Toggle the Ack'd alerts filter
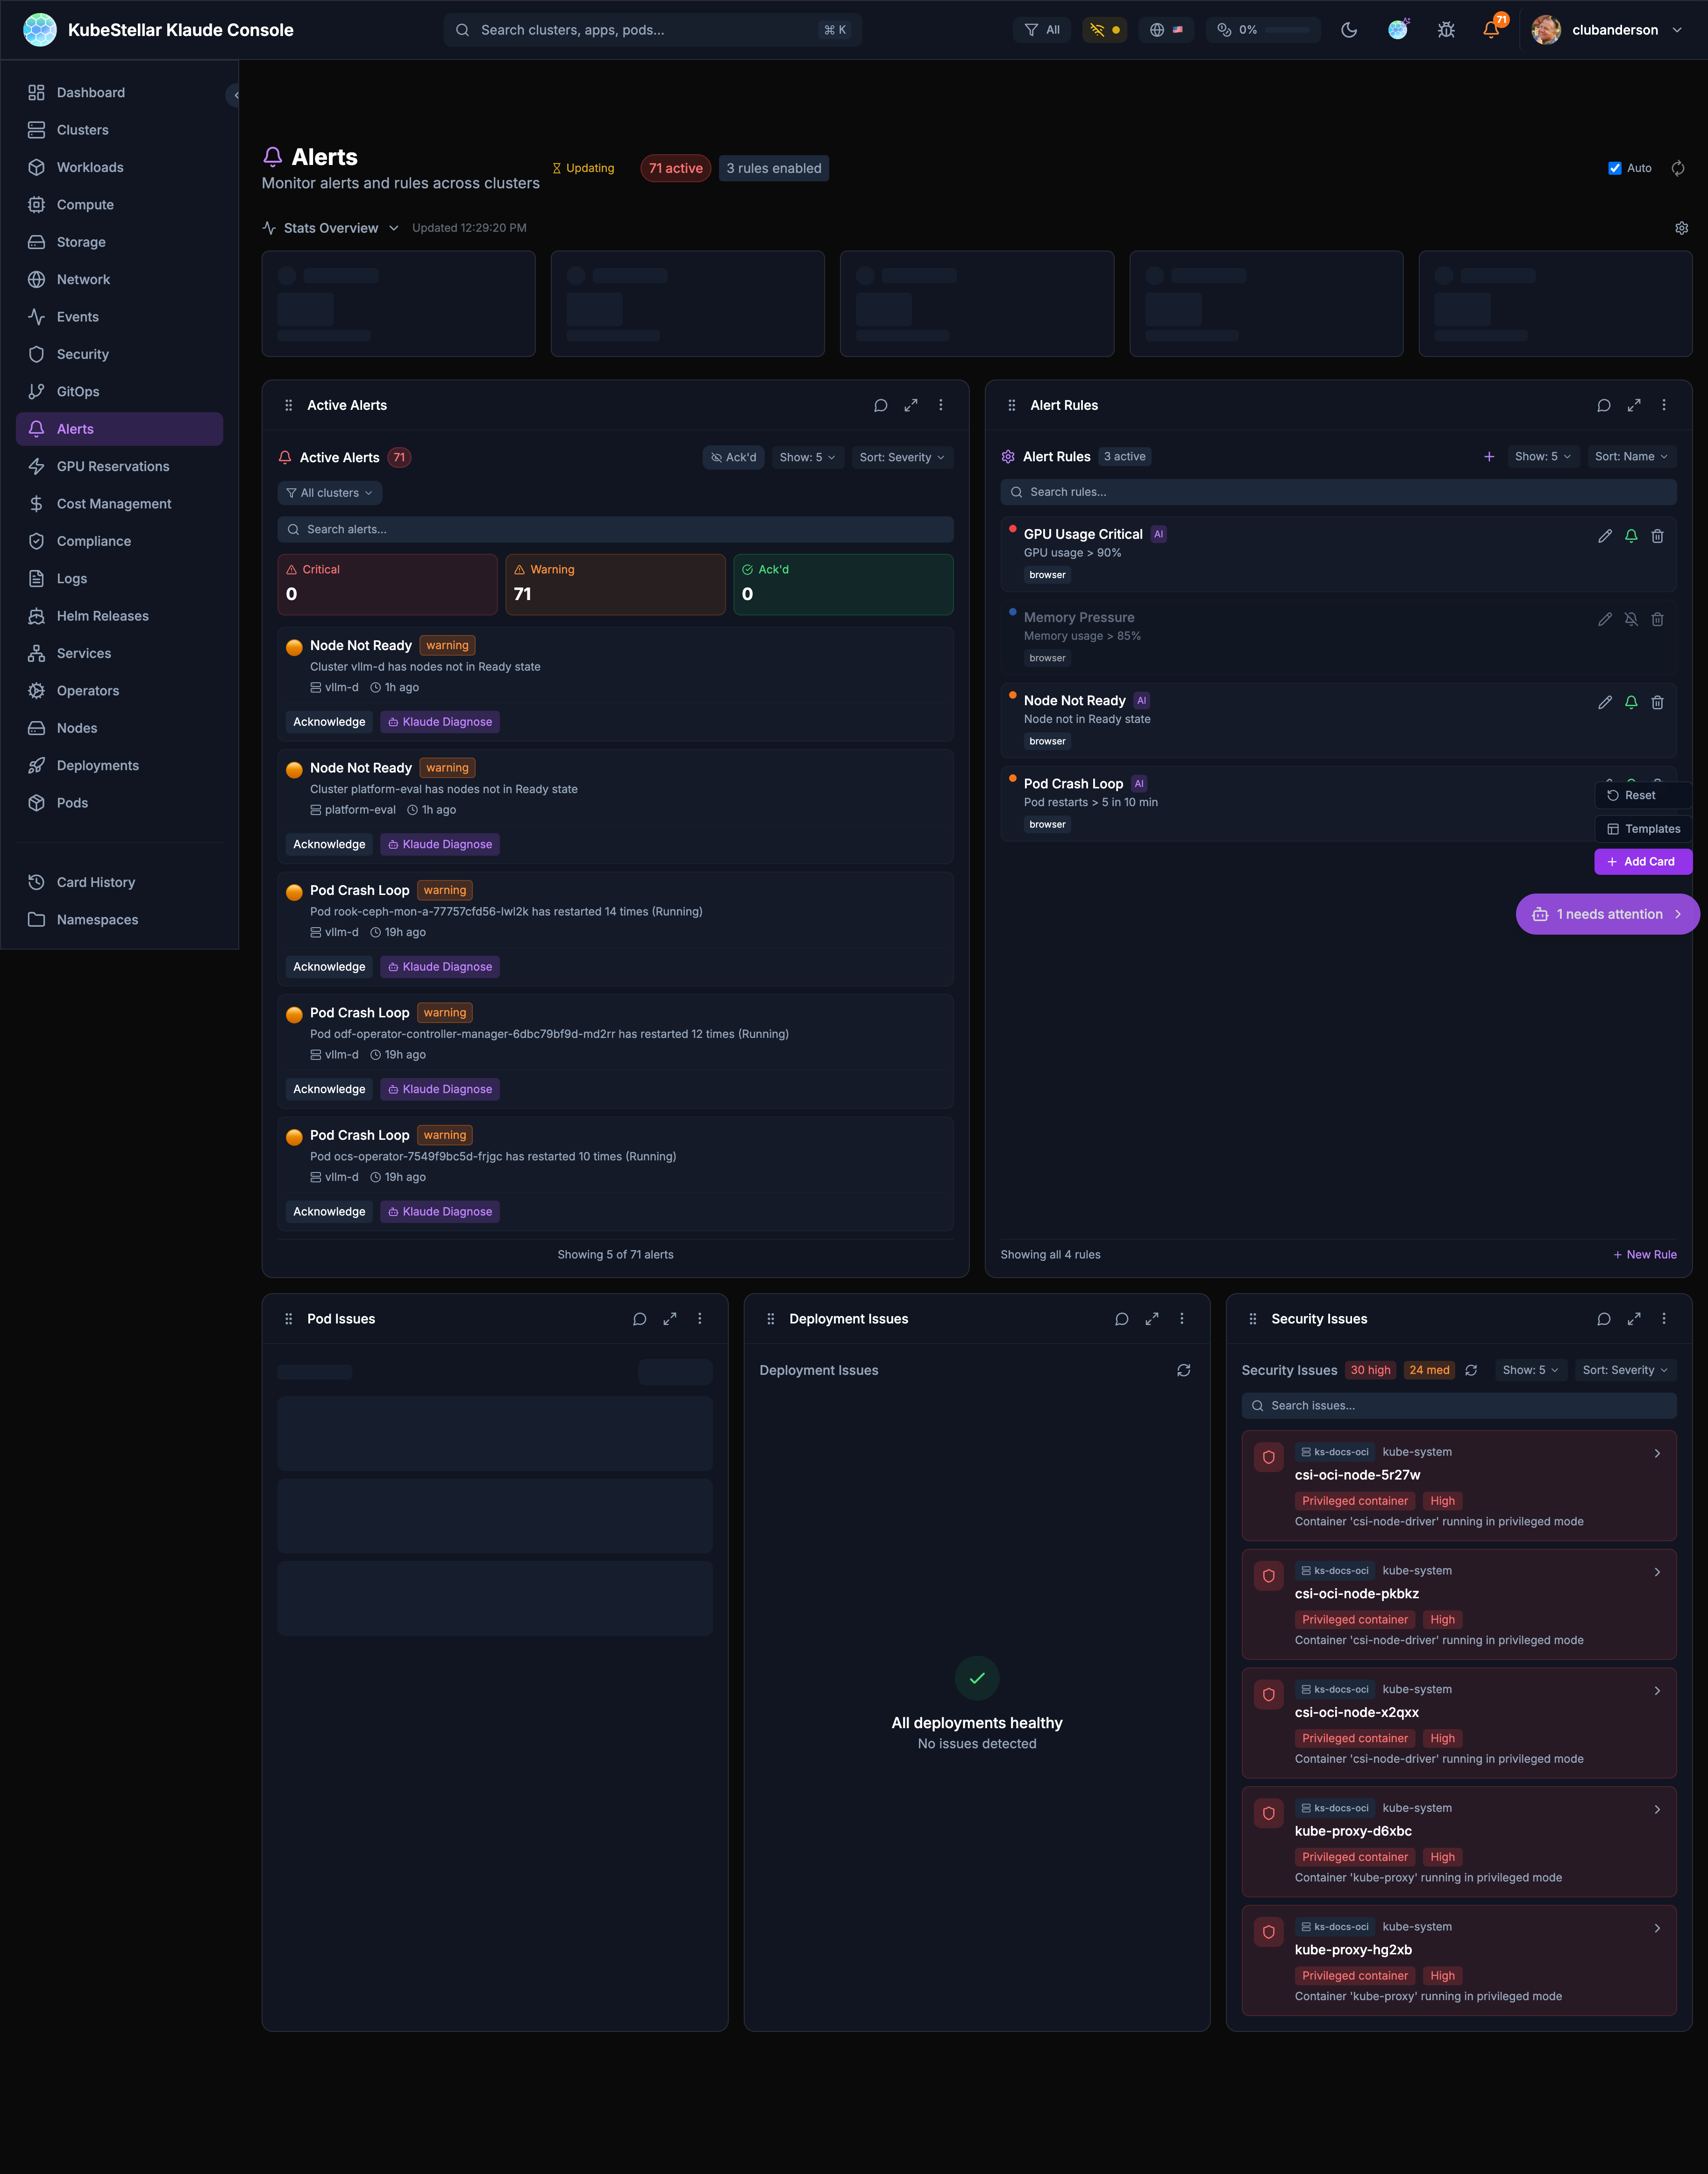The image size is (1708, 2174). pyautogui.click(x=733, y=457)
